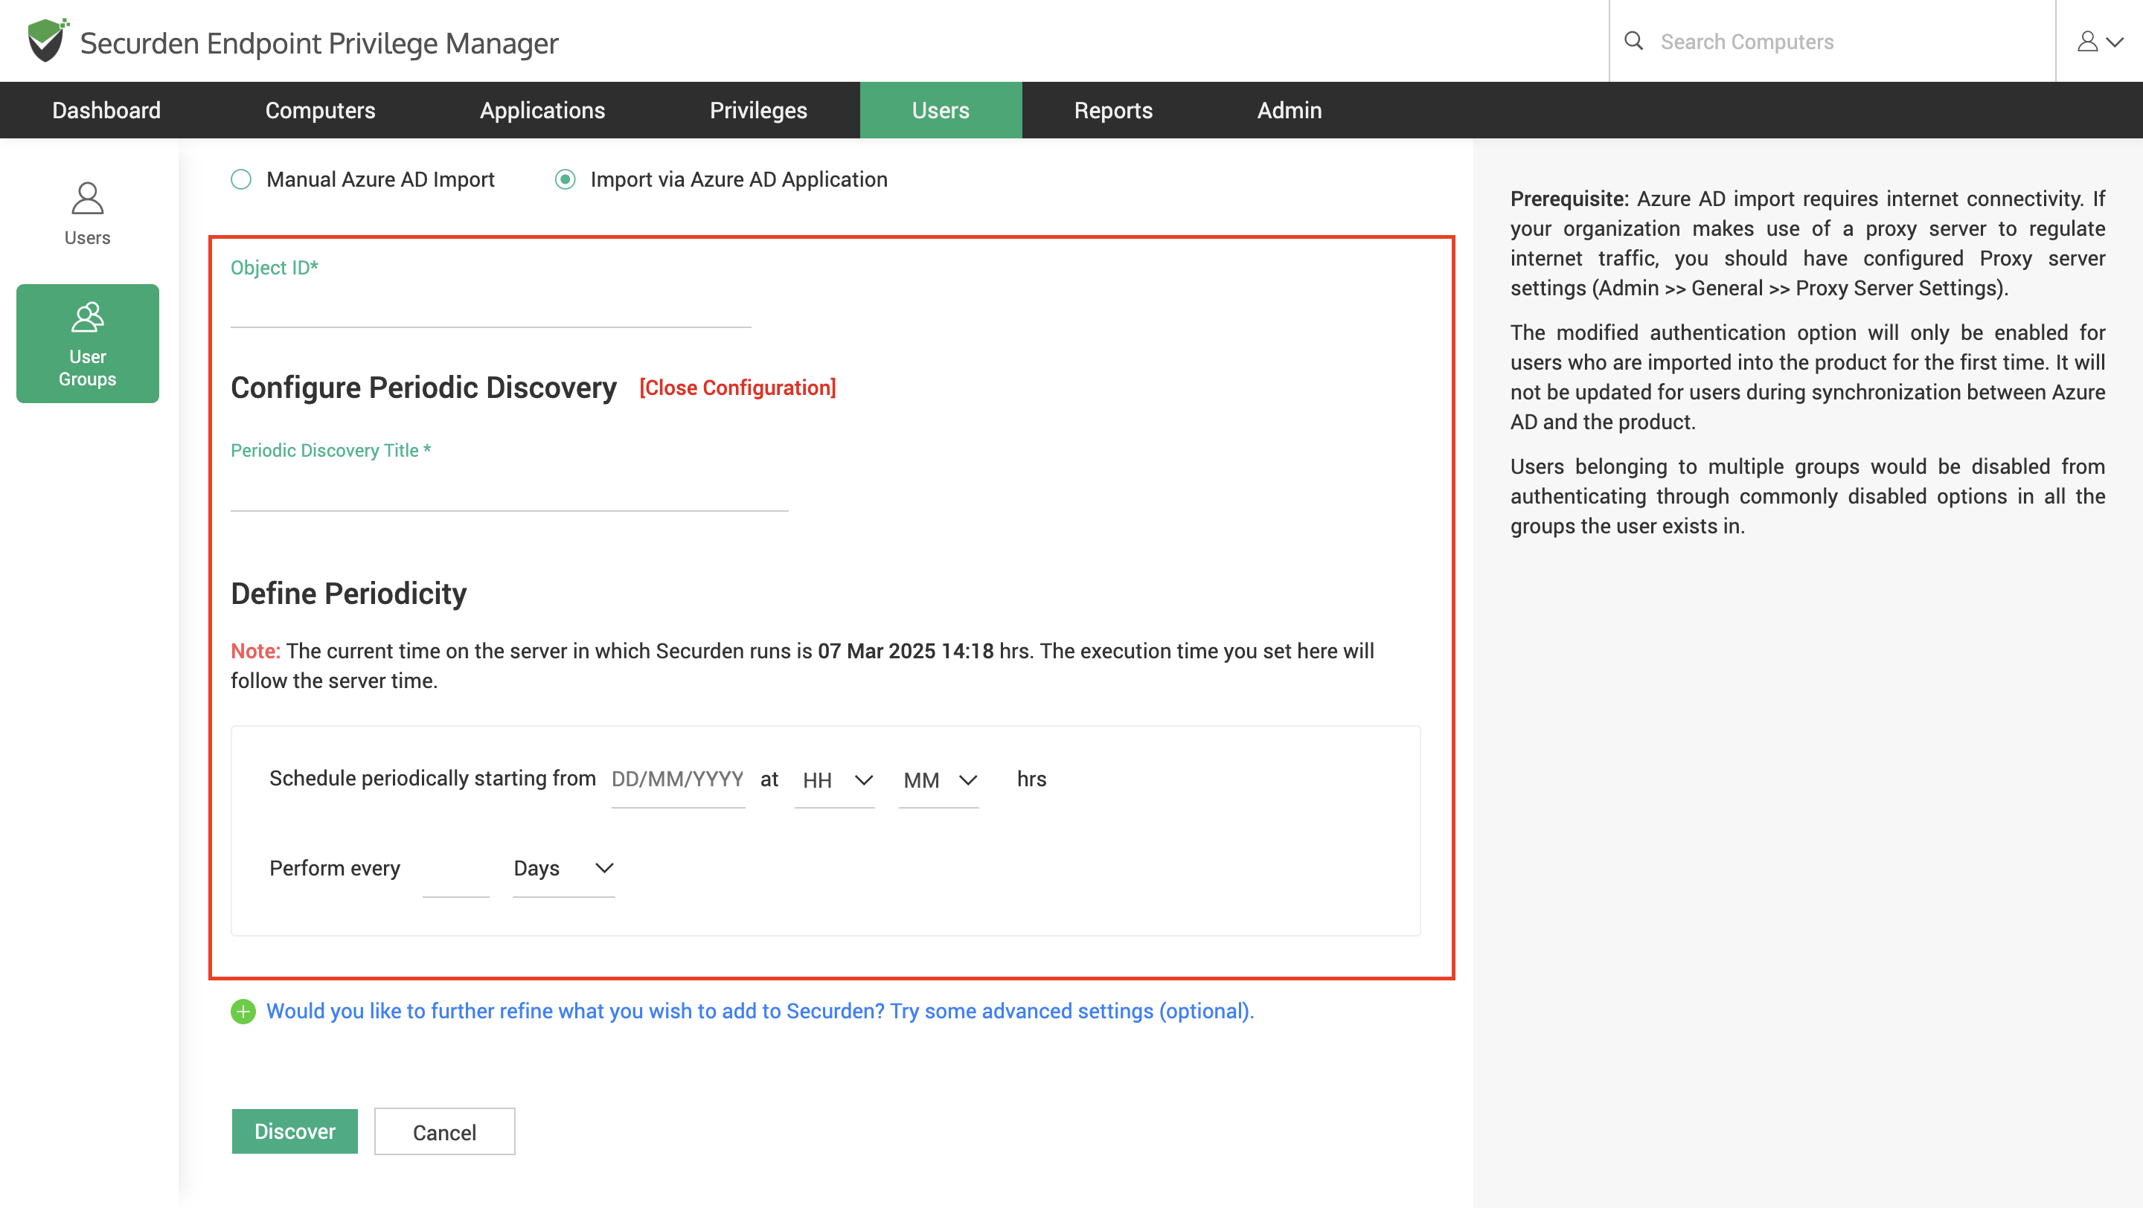Go to the Admin tab
This screenshot has height=1208, width=2143.
(1290, 110)
